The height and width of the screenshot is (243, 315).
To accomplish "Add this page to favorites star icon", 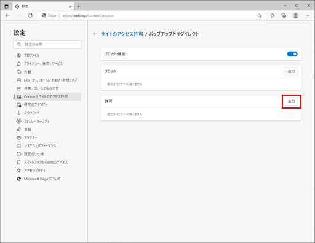I will (260, 15).
